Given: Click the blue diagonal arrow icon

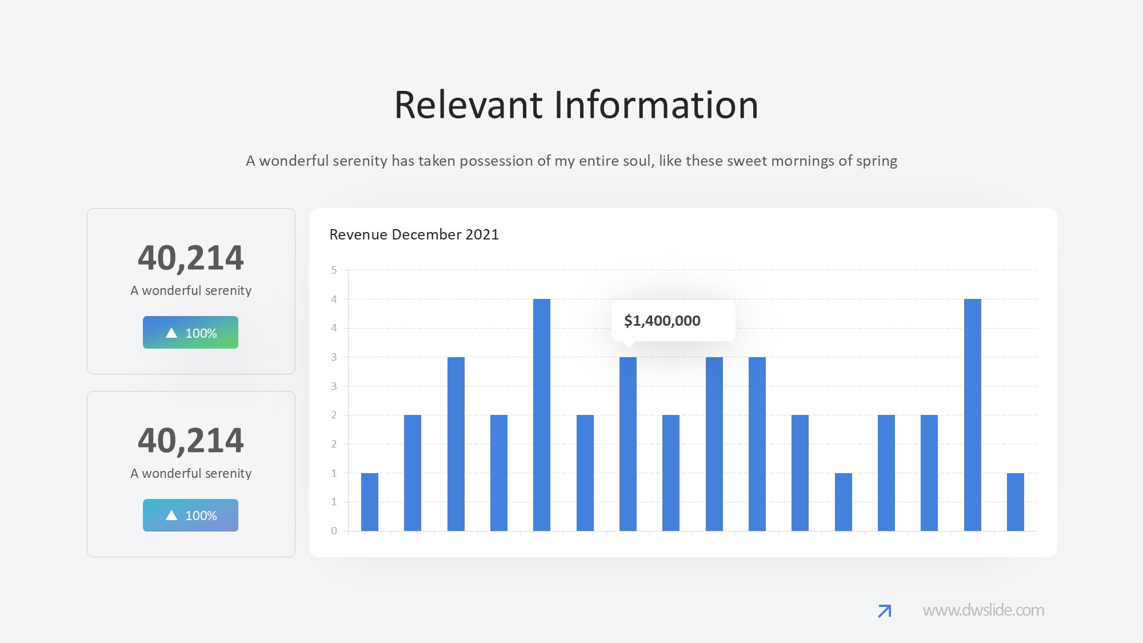Looking at the screenshot, I should click(x=884, y=611).
